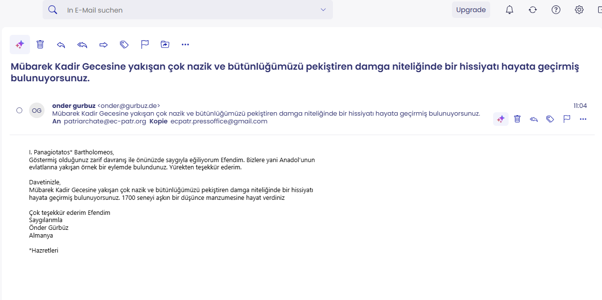Viewport: 602px width, 300px height.
Task: Click the OG sender avatar
Action: [37, 110]
